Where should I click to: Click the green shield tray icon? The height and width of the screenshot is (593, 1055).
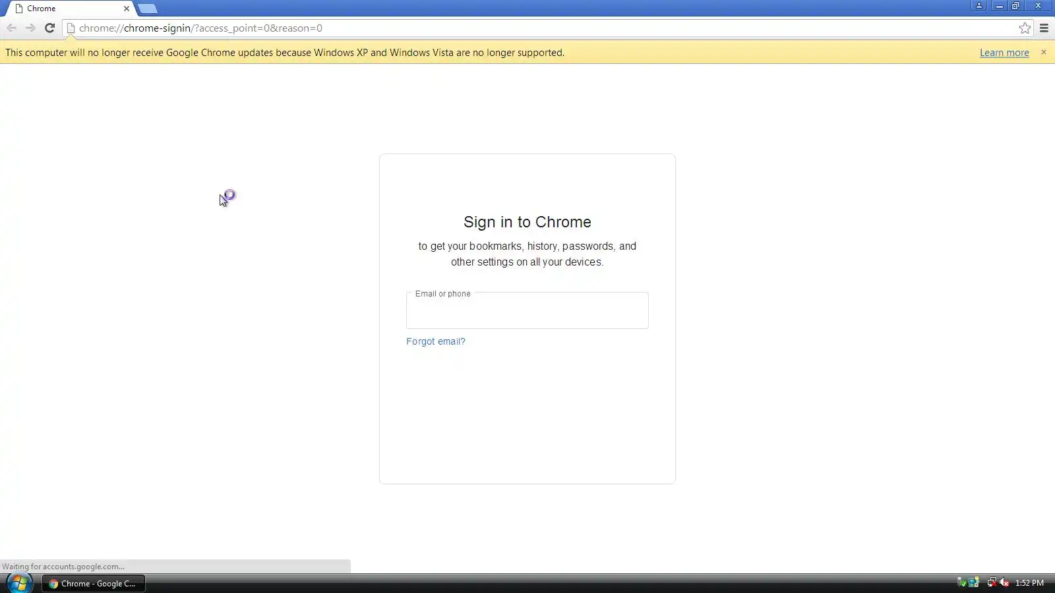[961, 582]
